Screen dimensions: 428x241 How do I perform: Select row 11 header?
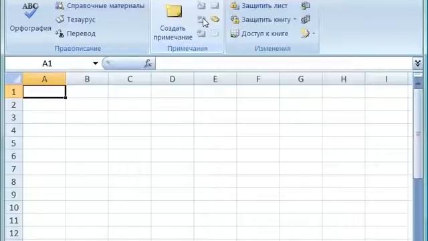(x=14, y=220)
